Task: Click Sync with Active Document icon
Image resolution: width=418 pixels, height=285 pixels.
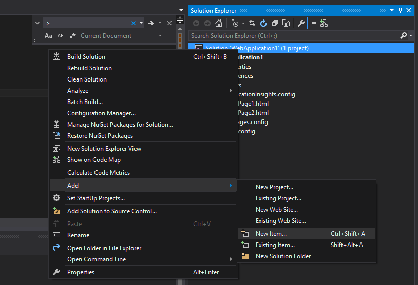Action: [252, 23]
